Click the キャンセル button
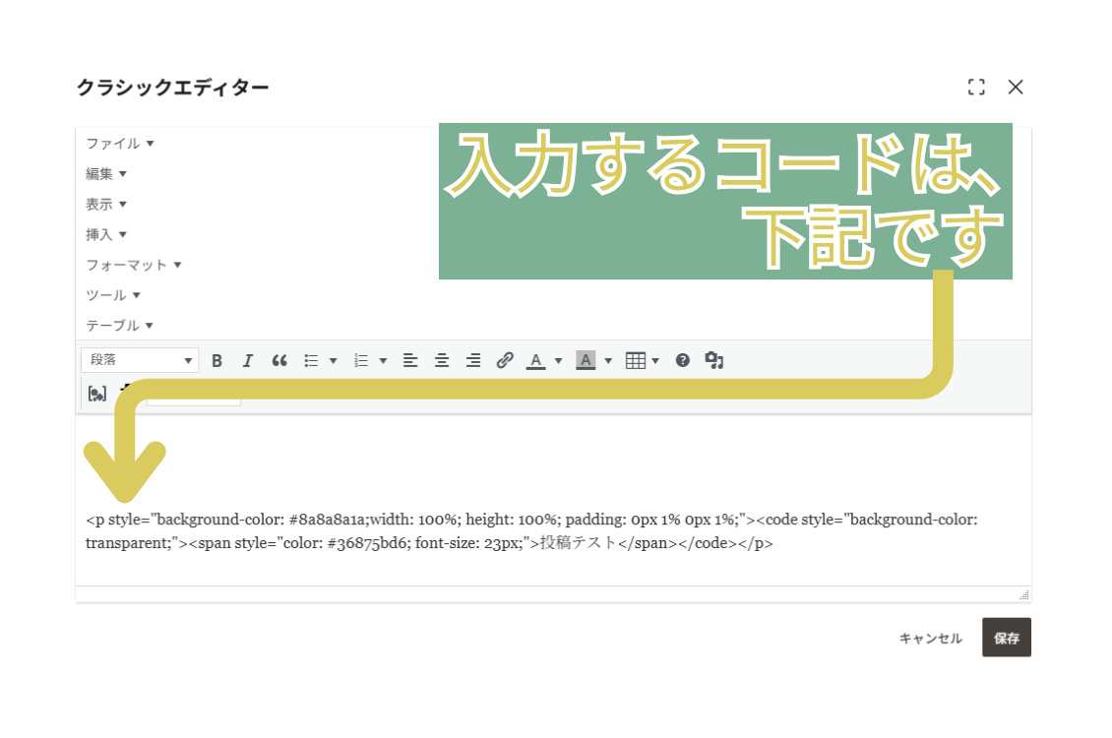 (931, 638)
